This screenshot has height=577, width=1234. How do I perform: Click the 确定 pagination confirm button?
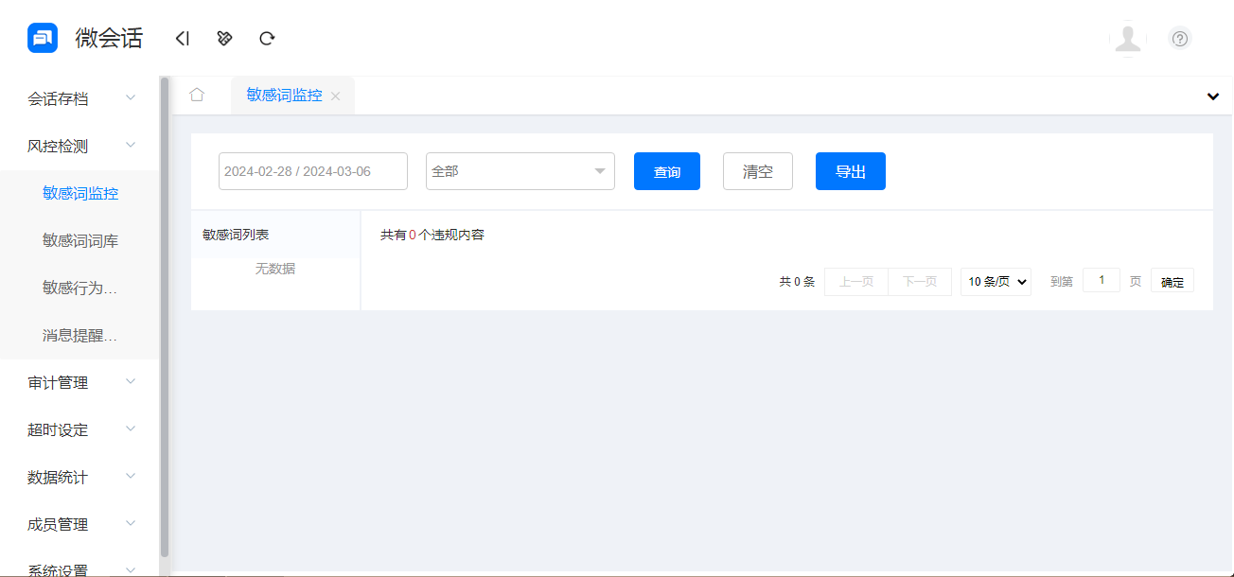pos(1172,280)
